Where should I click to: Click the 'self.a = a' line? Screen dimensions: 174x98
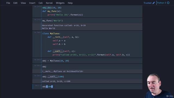point(59,41)
